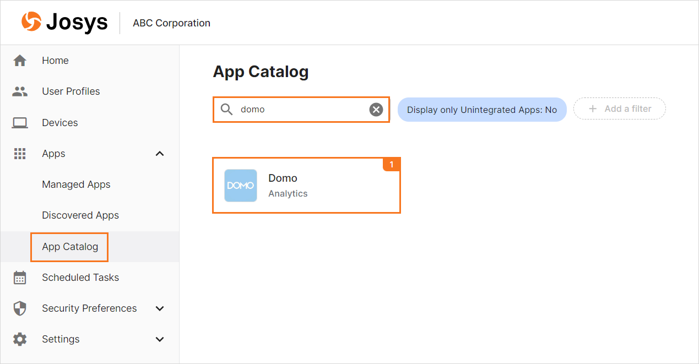Click ABC Corporation organization name
Screen dimensions: 699x364
click(x=171, y=23)
